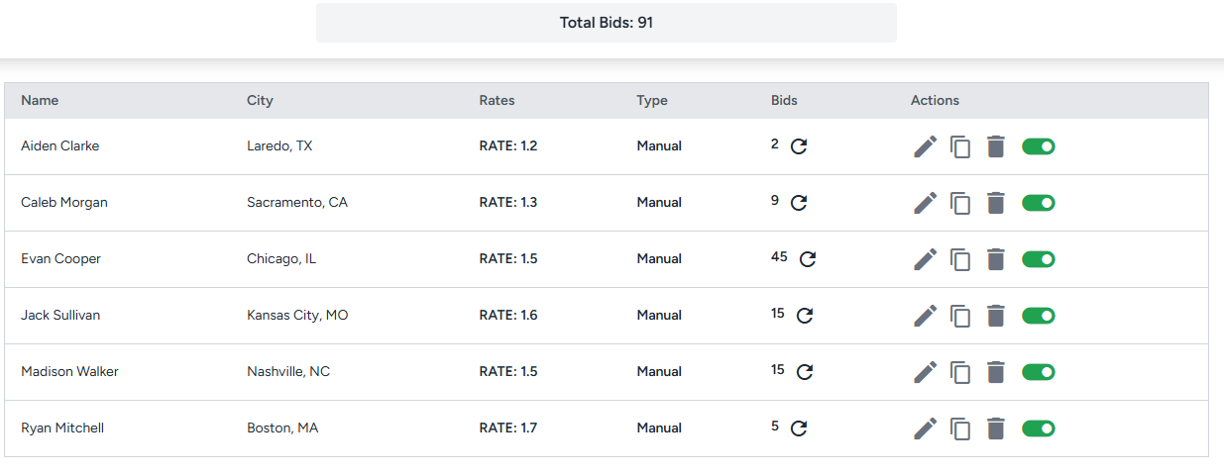Click pencil icon for Madison Walker
The height and width of the screenshot is (475, 1224).
pyautogui.click(x=925, y=372)
